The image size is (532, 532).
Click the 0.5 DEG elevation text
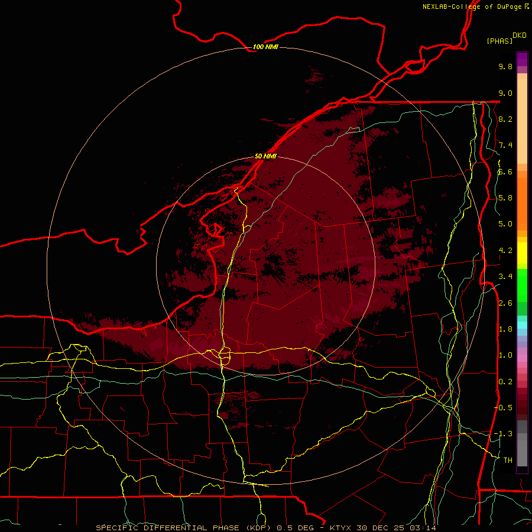coord(295,528)
